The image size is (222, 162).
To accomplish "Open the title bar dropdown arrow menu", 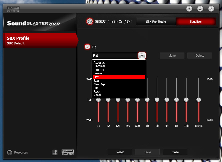I will pos(189,9).
